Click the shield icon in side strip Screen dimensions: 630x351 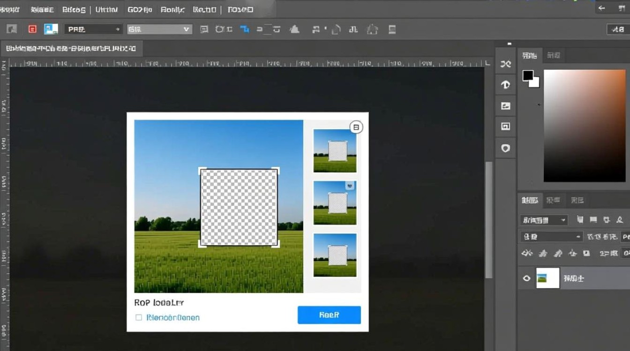point(505,148)
